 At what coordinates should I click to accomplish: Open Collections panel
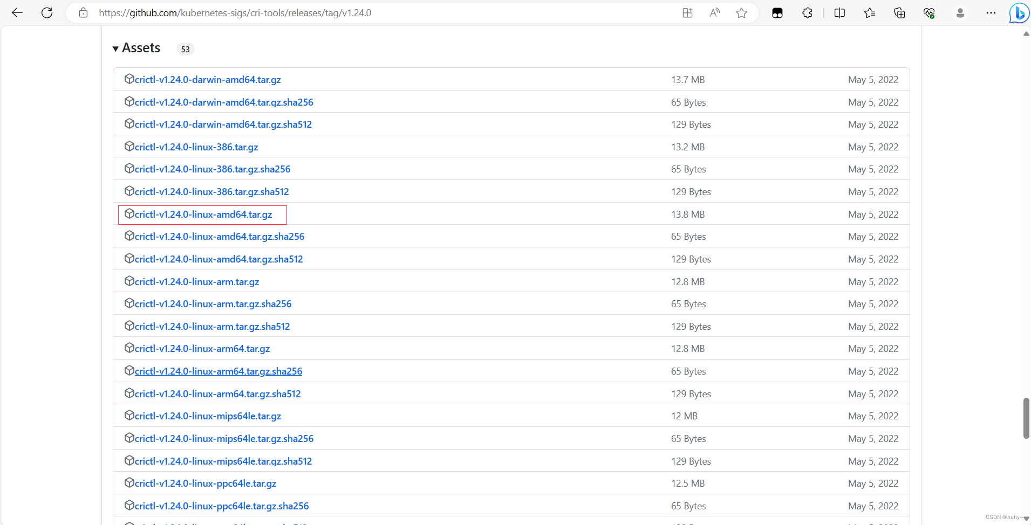click(x=899, y=13)
